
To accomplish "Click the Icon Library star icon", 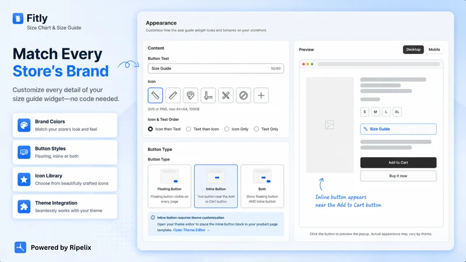I will (x=24, y=179).
